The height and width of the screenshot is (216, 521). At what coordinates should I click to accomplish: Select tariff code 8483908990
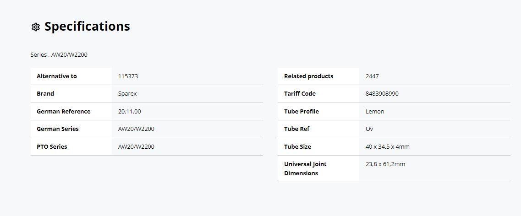point(382,93)
